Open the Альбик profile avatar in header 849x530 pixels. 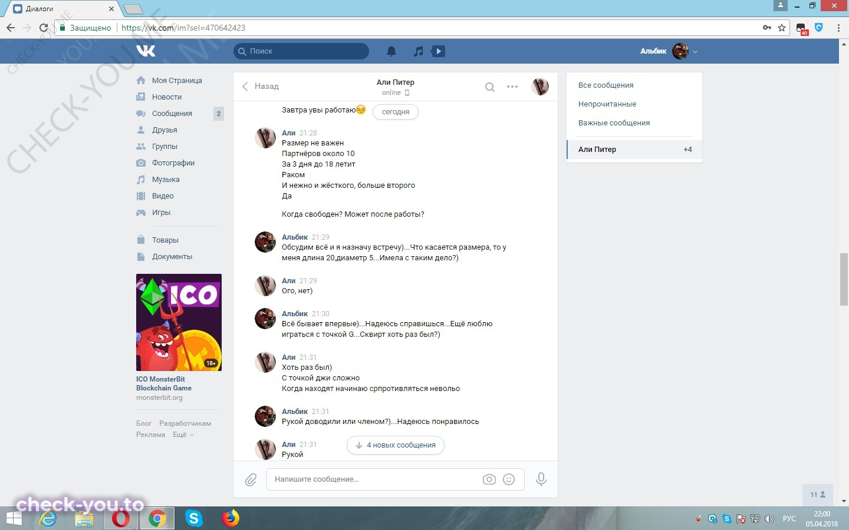pyautogui.click(x=680, y=51)
